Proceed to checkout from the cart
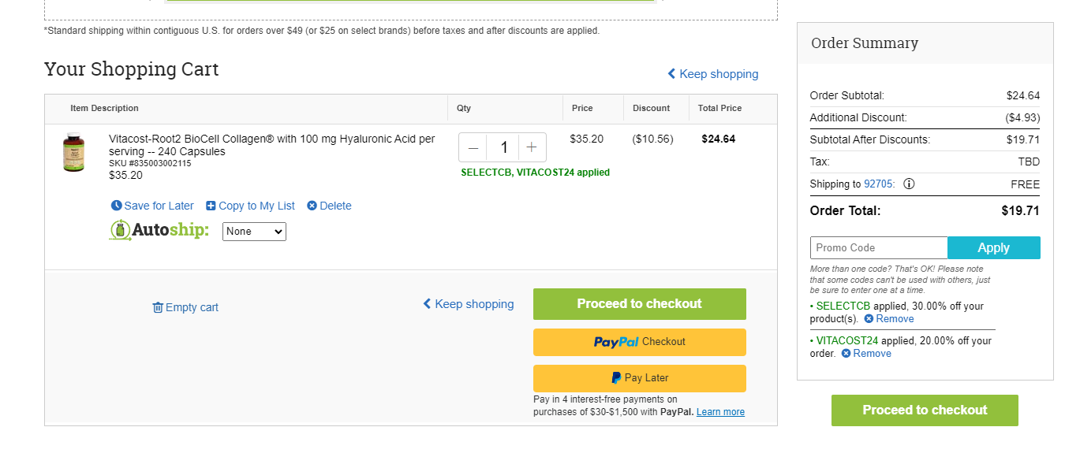Screen dimensions: 1080x453 coord(640,304)
